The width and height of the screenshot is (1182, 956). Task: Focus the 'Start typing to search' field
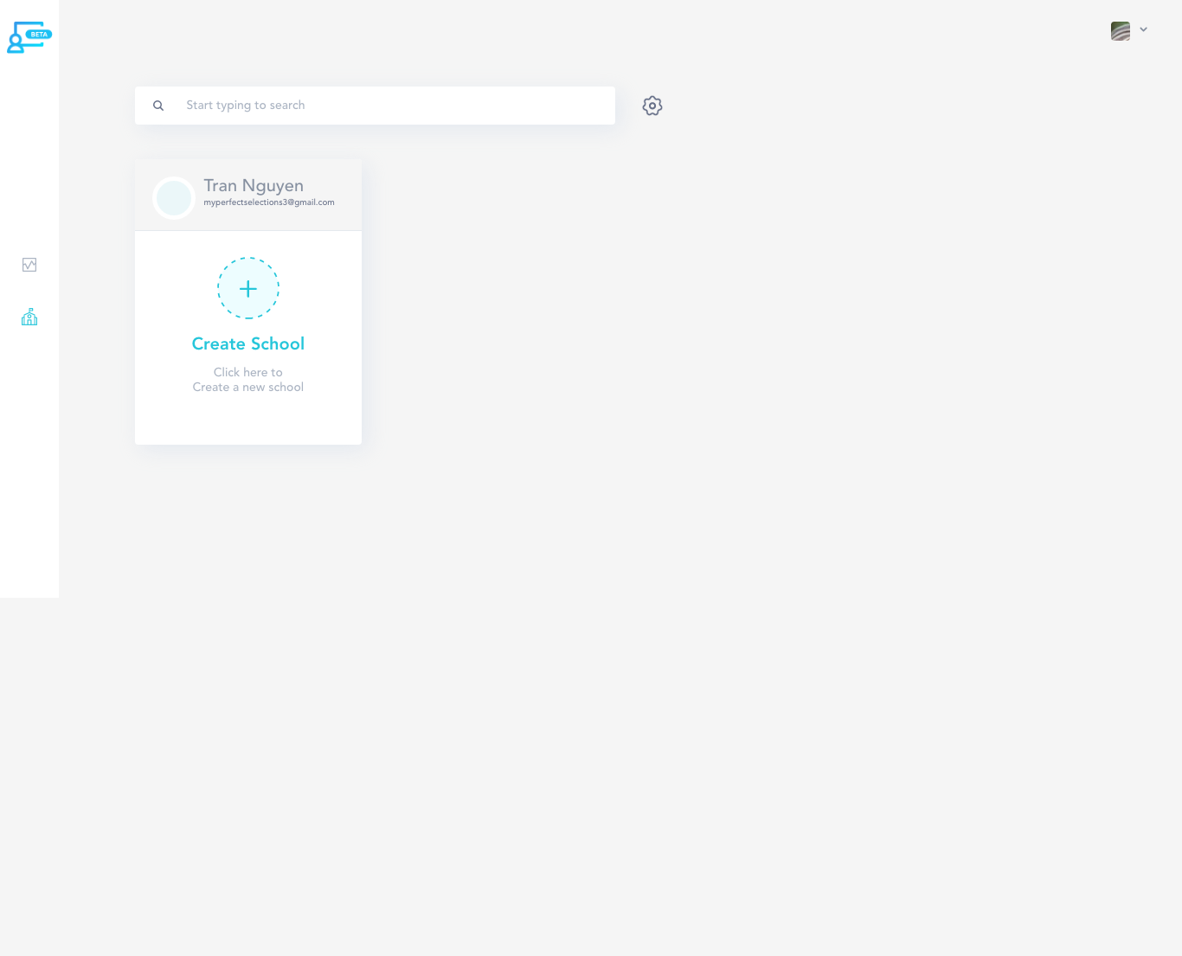click(x=375, y=106)
